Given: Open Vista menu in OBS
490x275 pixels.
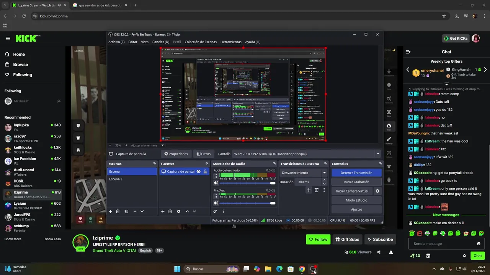Looking at the screenshot, I should (145, 42).
